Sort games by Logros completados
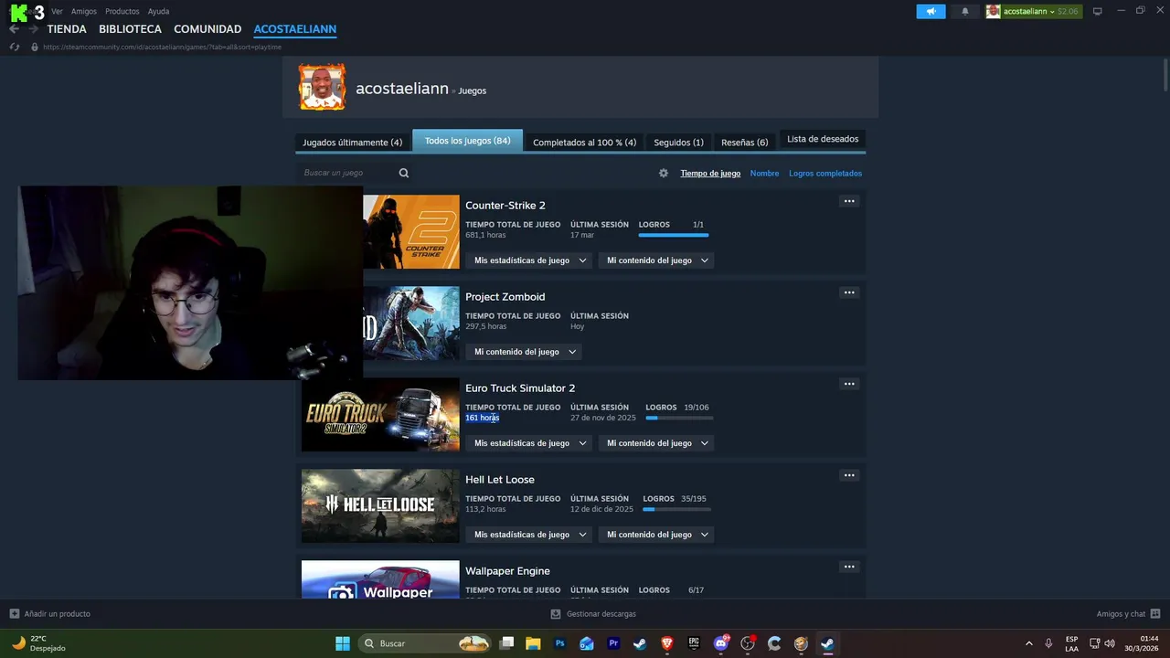Viewport: 1170px width, 658px height. click(825, 174)
